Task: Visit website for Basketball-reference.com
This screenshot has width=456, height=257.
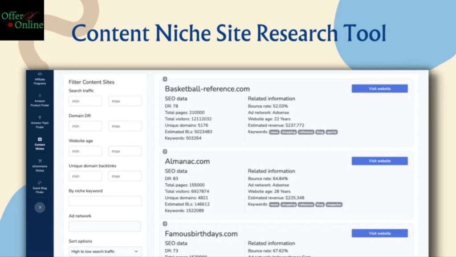Action: [379, 89]
